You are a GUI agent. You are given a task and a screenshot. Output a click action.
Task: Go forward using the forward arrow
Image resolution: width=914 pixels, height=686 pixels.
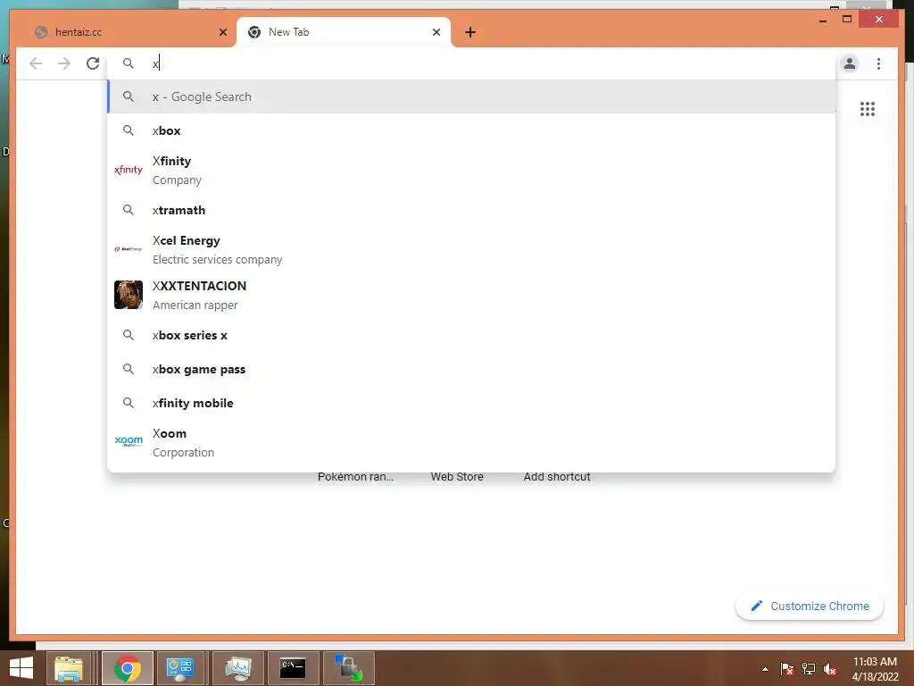(x=64, y=63)
